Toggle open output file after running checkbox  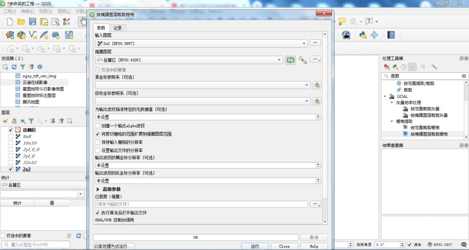pyautogui.click(x=98, y=213)
